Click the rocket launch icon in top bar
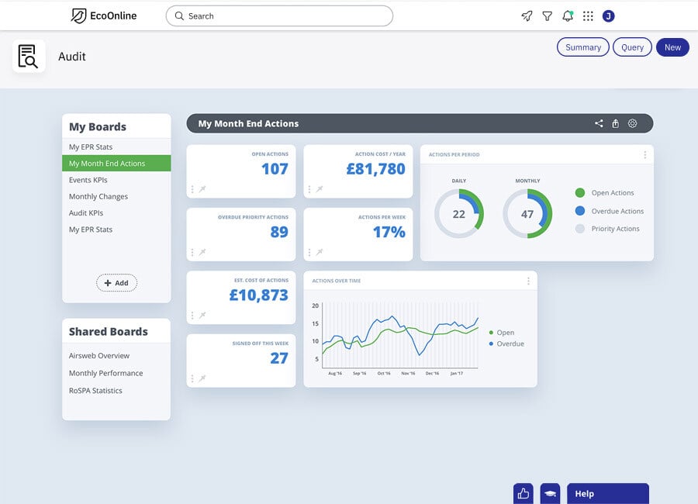 [527, 16]
